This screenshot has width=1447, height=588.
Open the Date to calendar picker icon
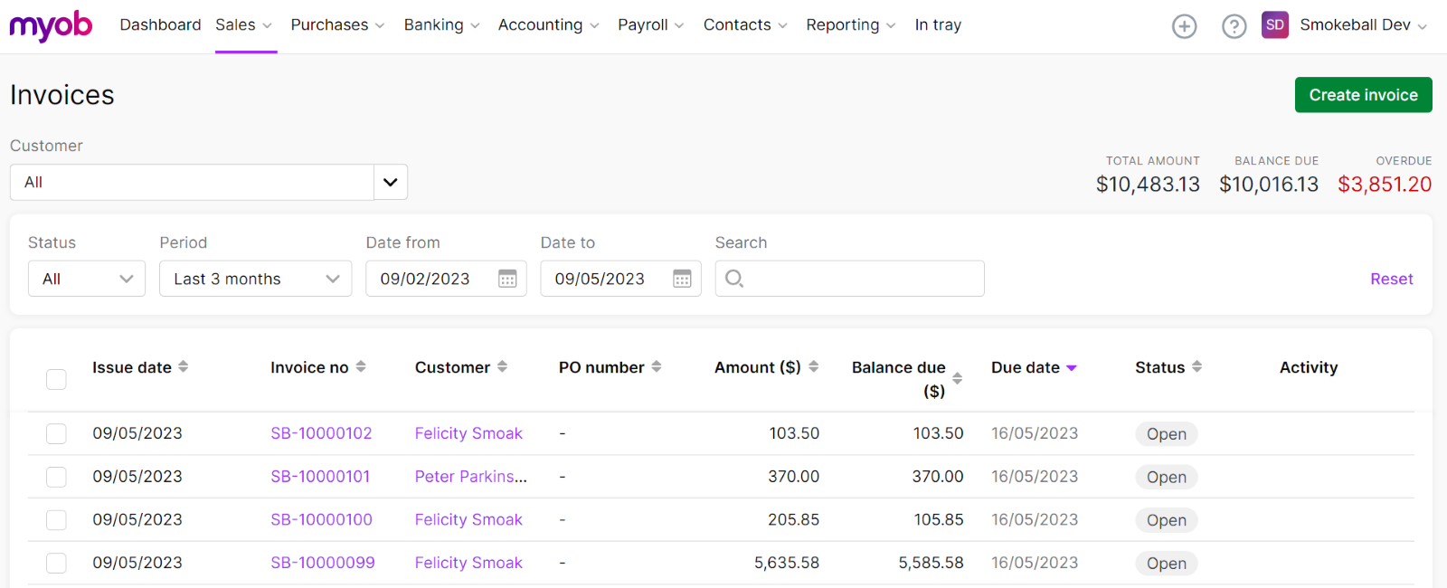point(682,279)
